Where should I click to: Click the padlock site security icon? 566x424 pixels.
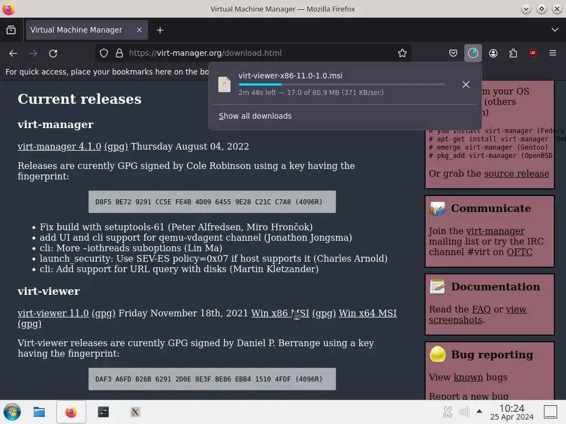click(119, 54)
